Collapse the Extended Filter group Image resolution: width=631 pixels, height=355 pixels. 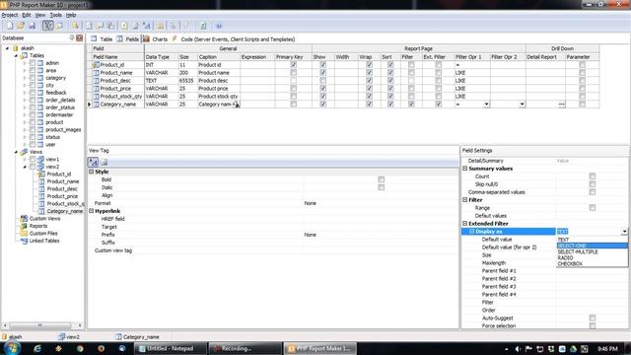point(465,224)
